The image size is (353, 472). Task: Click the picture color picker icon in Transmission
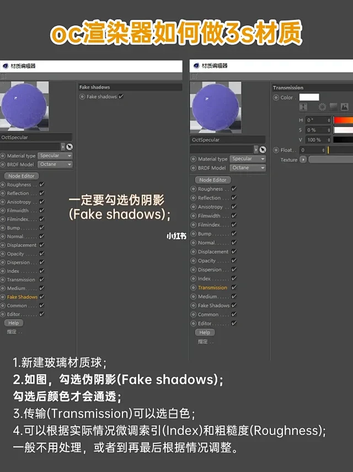pyautogui.click(x=344, y=107)
